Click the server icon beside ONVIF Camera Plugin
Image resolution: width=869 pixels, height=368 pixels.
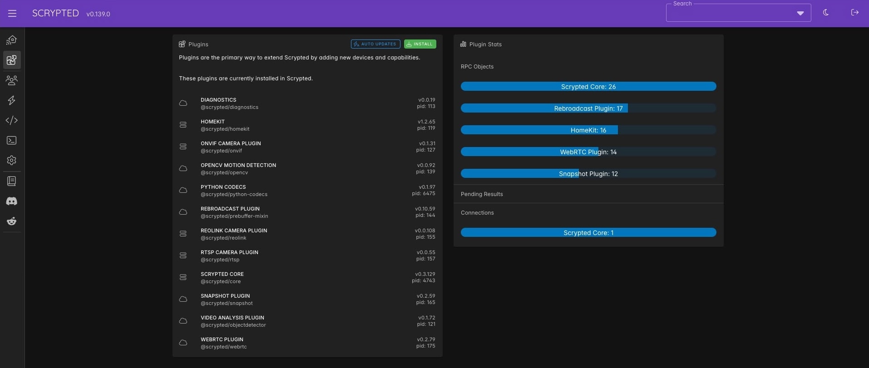(x=183, y=147)
